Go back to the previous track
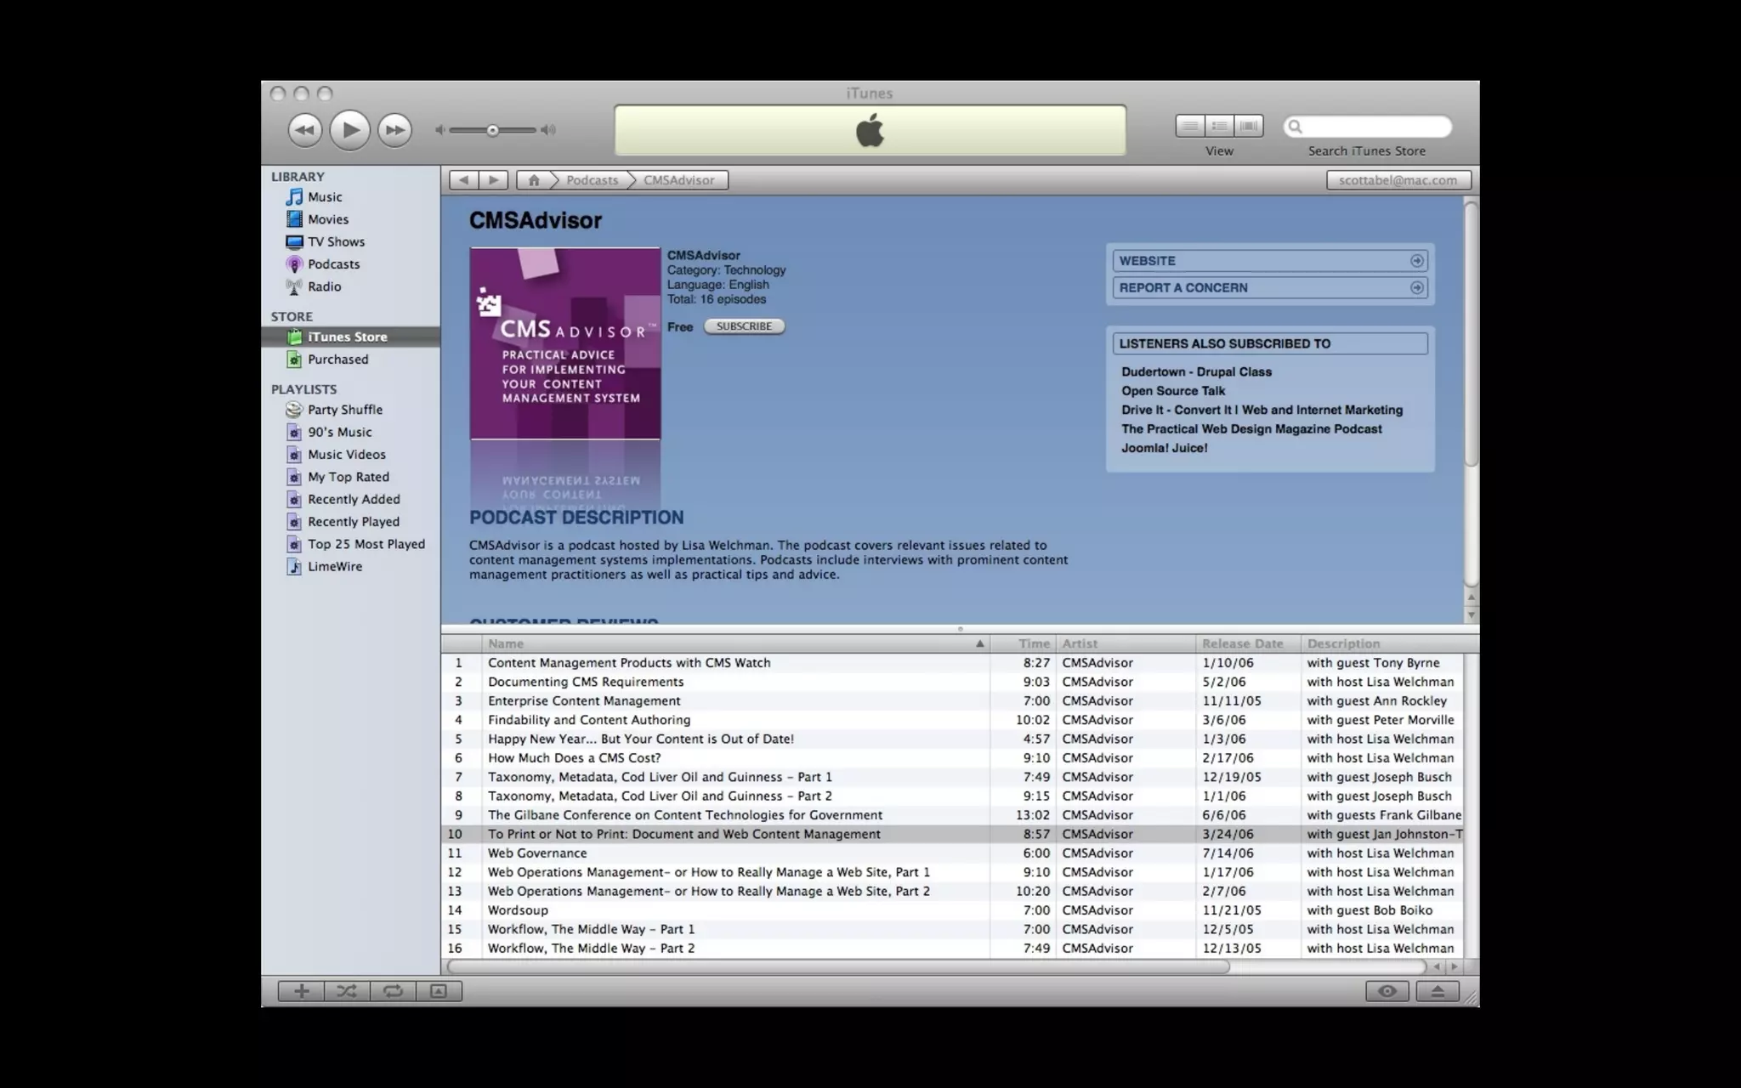This screenshot has width=1741, height=1088. point(304,130)
